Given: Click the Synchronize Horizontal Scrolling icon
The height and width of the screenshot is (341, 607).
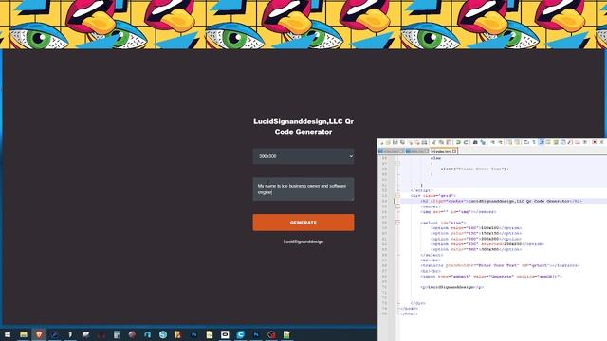Looking at the screenshot, I should pos(518,142).
